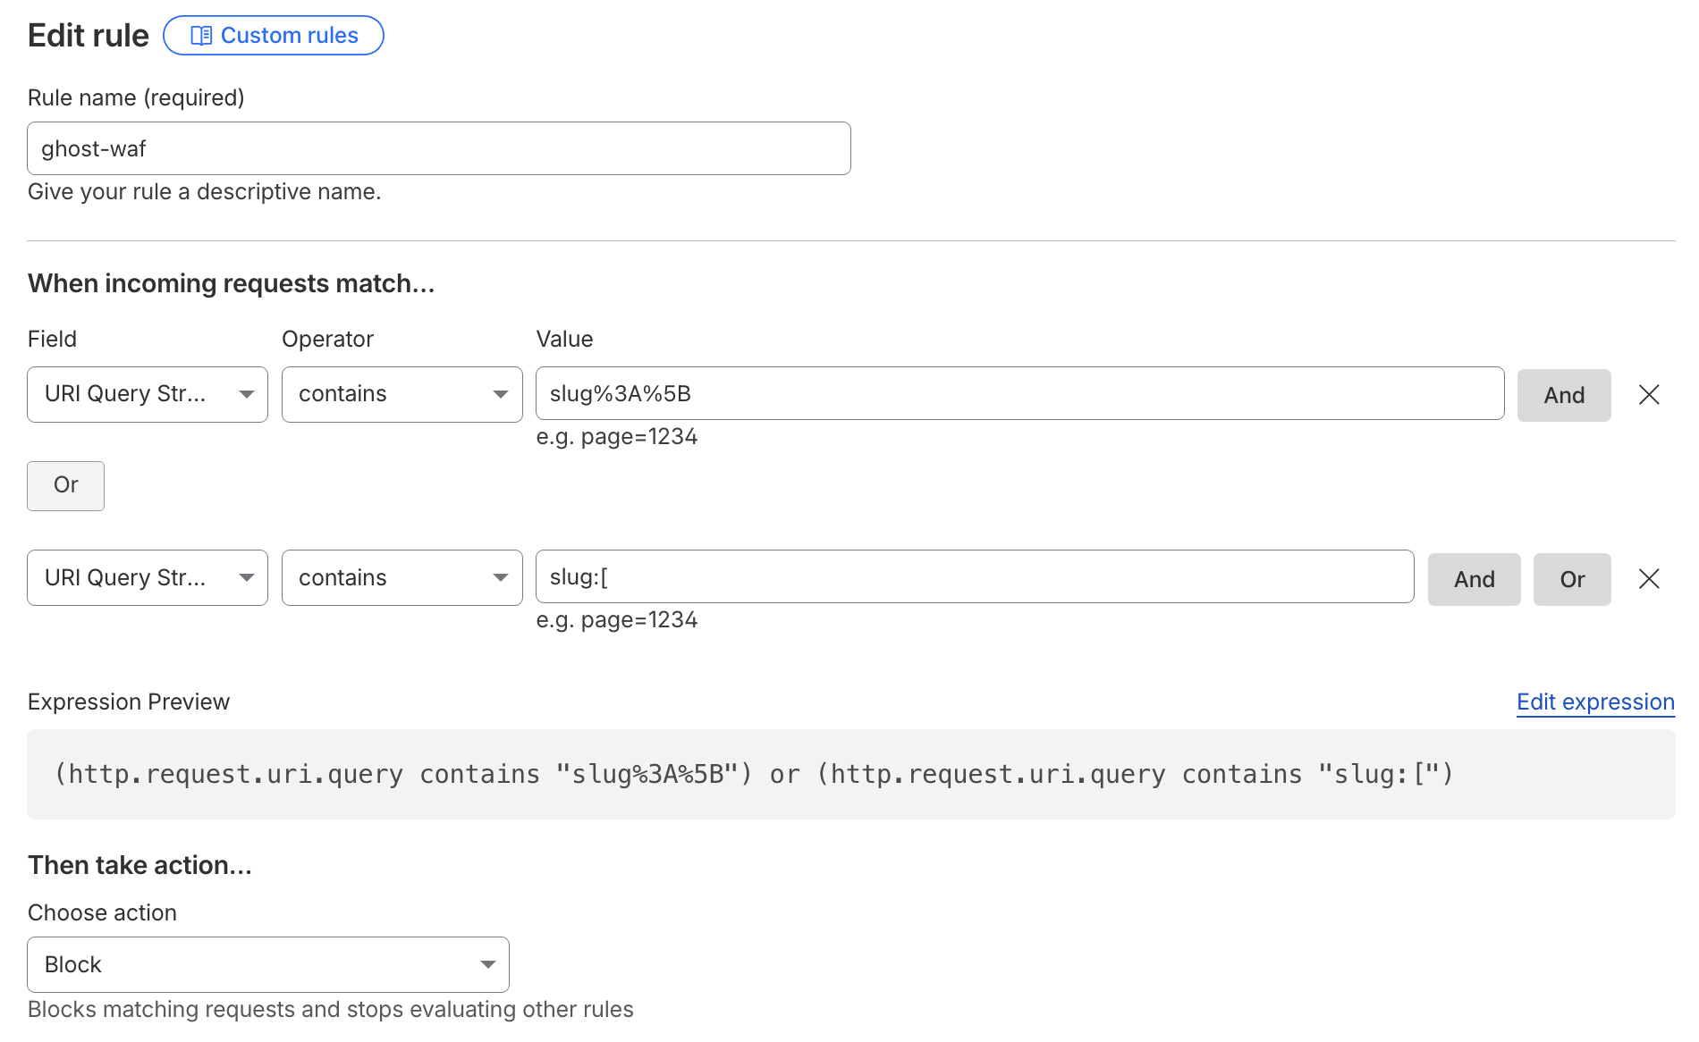Expand the second row's contains operator dropdown
This screenshot has height=1042, width=1699.
[402, 578]
